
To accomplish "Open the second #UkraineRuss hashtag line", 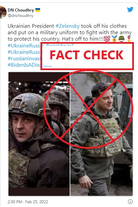I will [x=24, y=52].
